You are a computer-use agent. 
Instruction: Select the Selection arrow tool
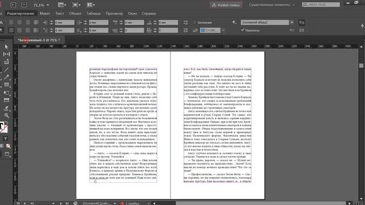coord(6,47)
